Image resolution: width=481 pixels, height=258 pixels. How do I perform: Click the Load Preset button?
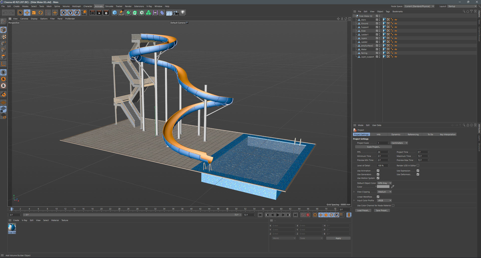click(363, 210)
